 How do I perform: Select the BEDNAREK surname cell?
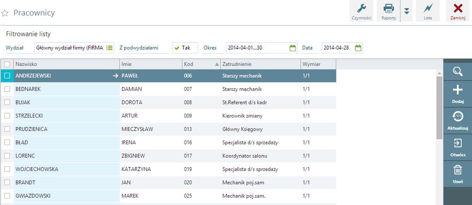click(x=66, y=89)
